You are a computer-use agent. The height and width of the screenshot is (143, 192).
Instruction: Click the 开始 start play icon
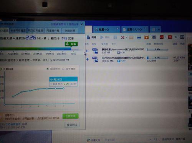click(x=102, y=37)
